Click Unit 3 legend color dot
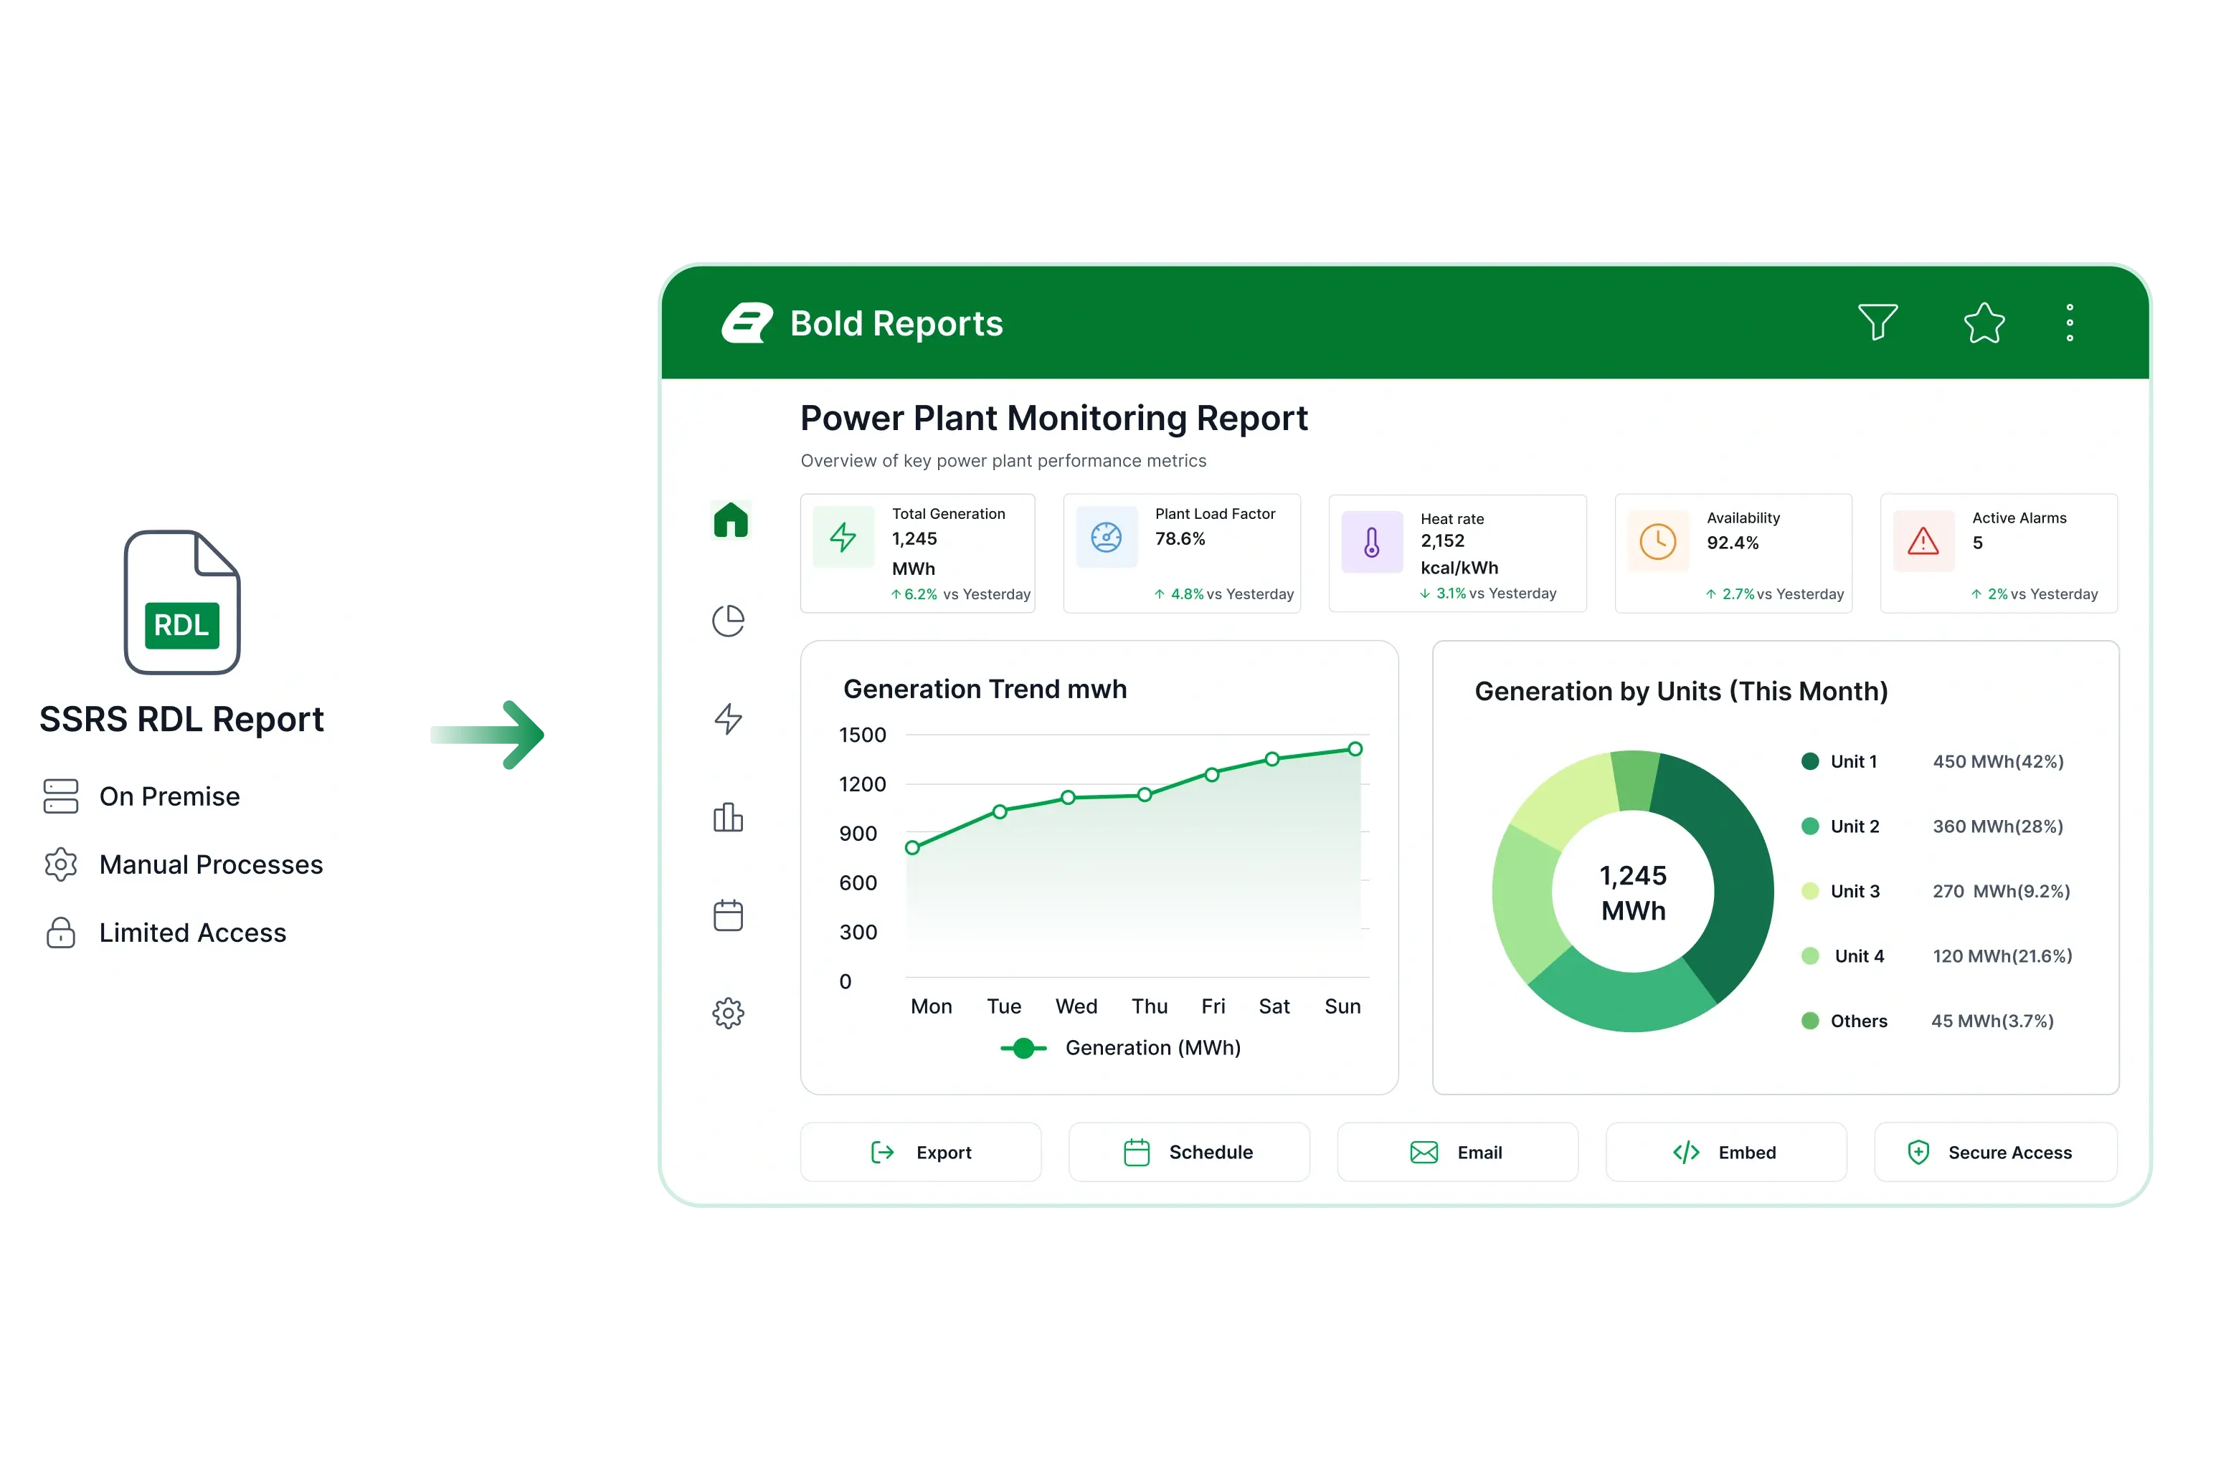This screenshot has width=2226, height=1468. 1809,890
